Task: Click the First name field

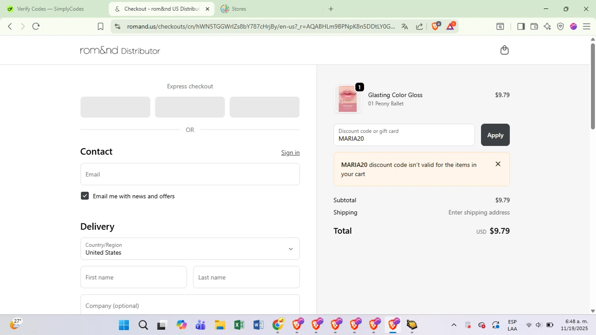Action: point(134,277)
